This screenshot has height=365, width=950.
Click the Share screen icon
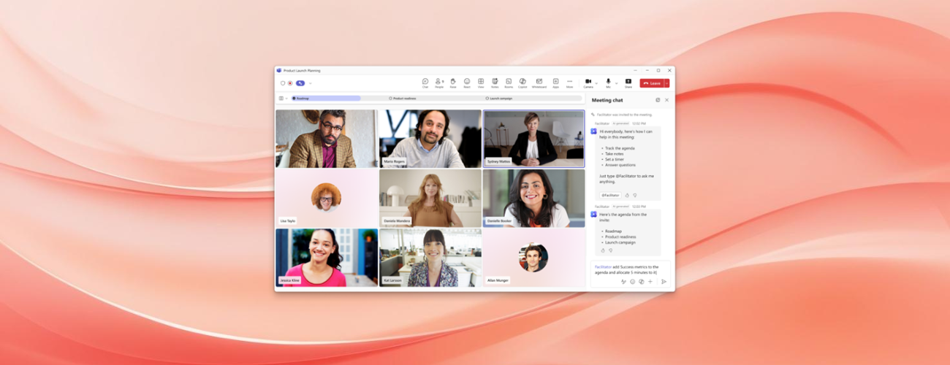point(628,82)
